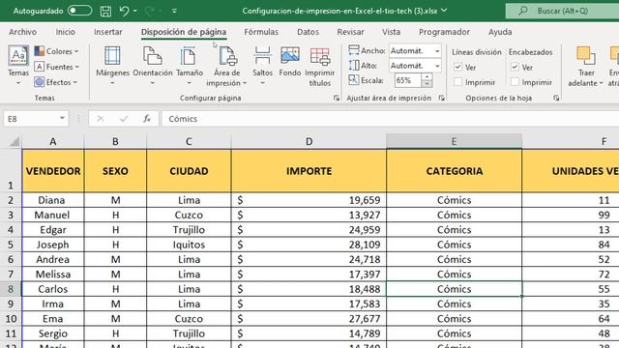Switch to the Revisar tab
The image size is (619, 348).
350,32
